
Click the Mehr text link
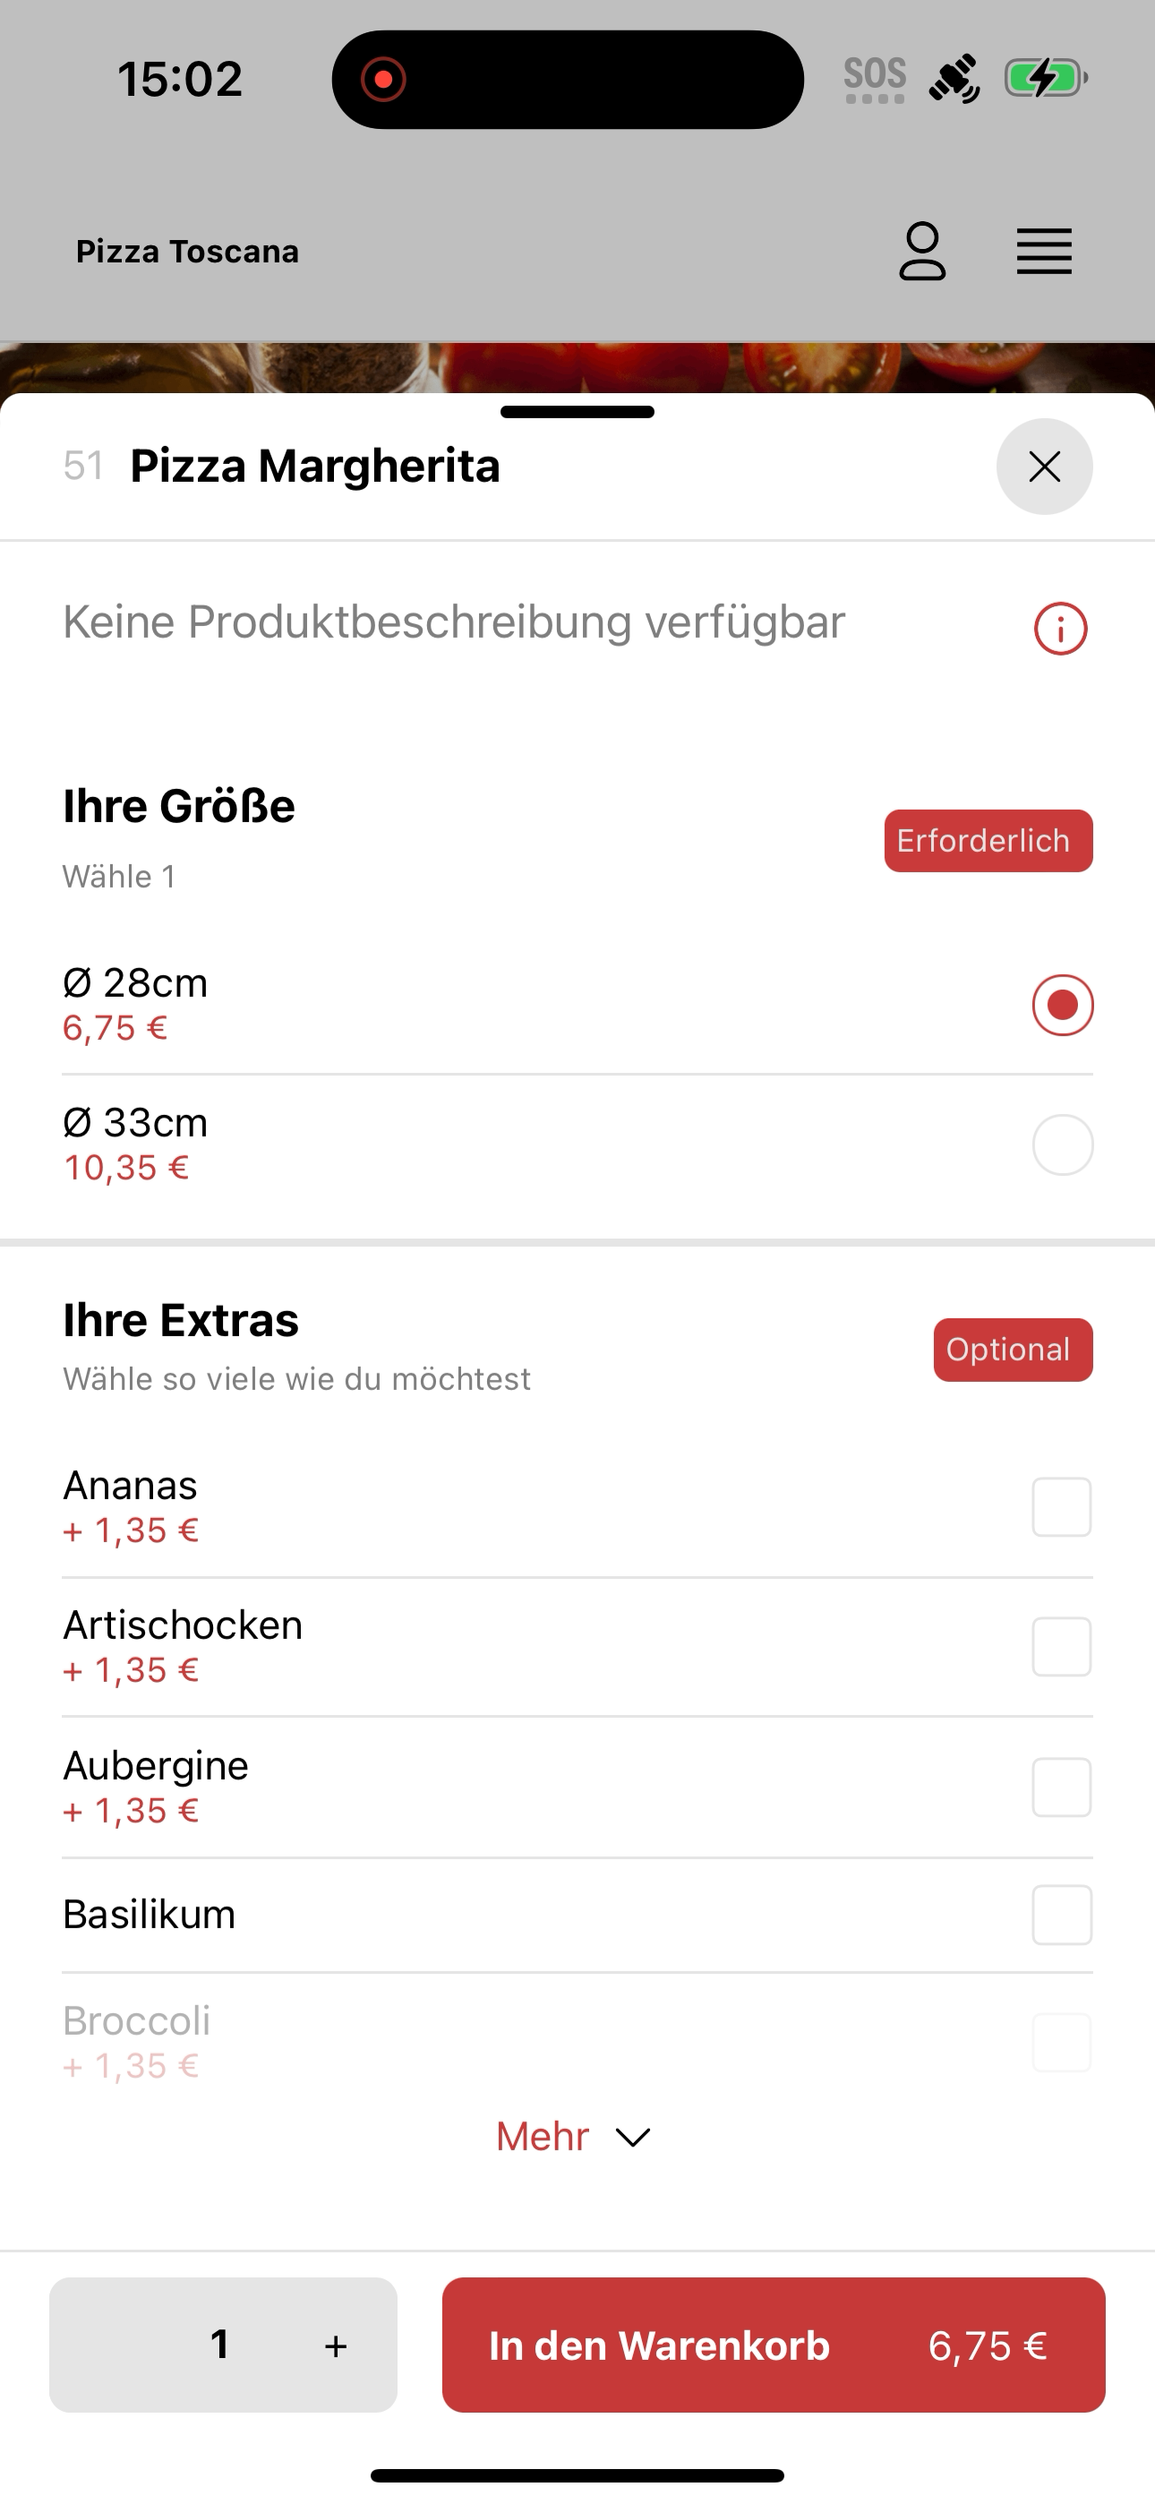(x=543, y=2137)
